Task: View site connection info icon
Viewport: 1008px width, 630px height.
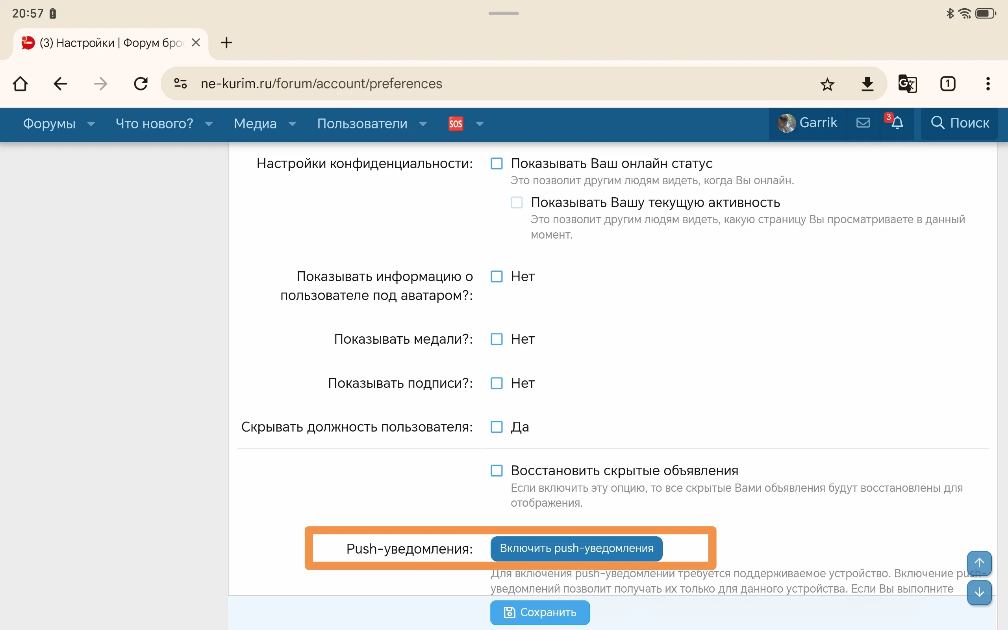Action: pos(180,84)
